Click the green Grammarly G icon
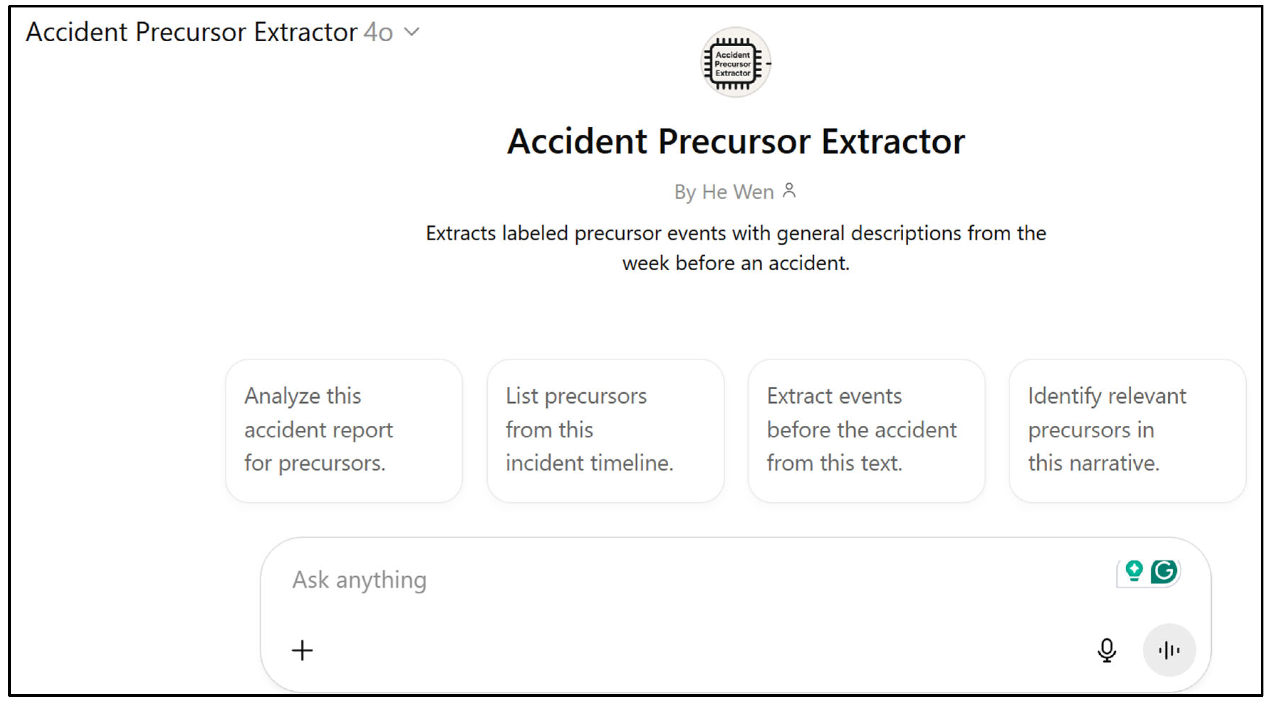 pyautogui.click(x=1164, y=572)
